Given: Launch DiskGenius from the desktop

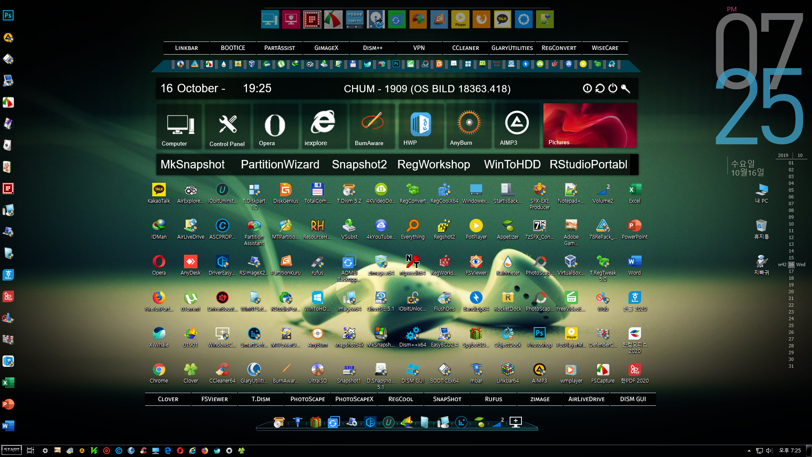Looking at the screenshot, I should (285, 193).
